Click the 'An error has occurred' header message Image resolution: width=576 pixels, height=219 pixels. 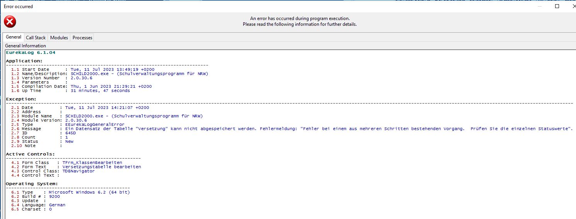pos(300,18)
